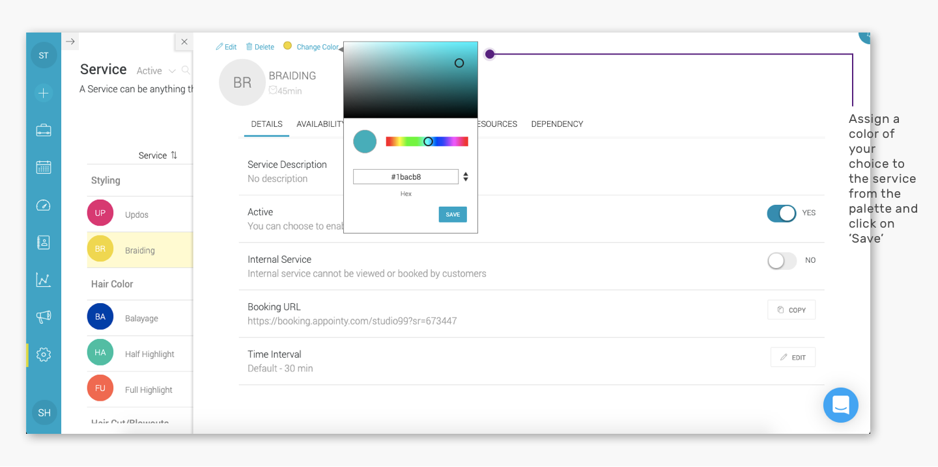
Task: Switch to the Resources tab
Action: point(498,124)
